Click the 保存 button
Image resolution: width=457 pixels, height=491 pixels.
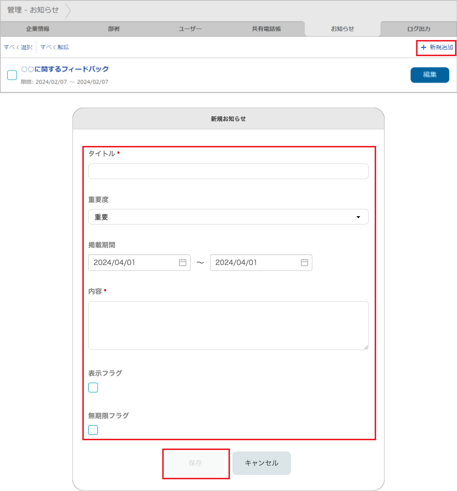[x=196, y=463]
